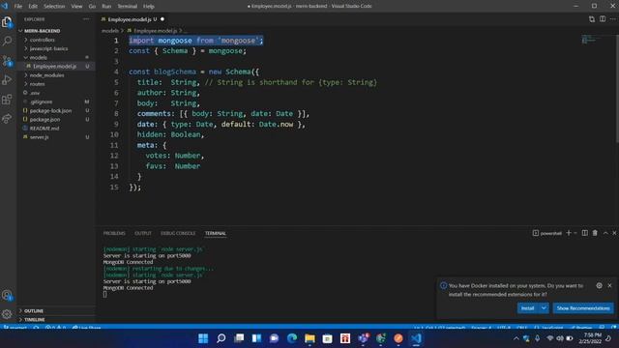Open the Live Share view icon
The height and width of the screenshot is (348, 619).
coord(7,118)
